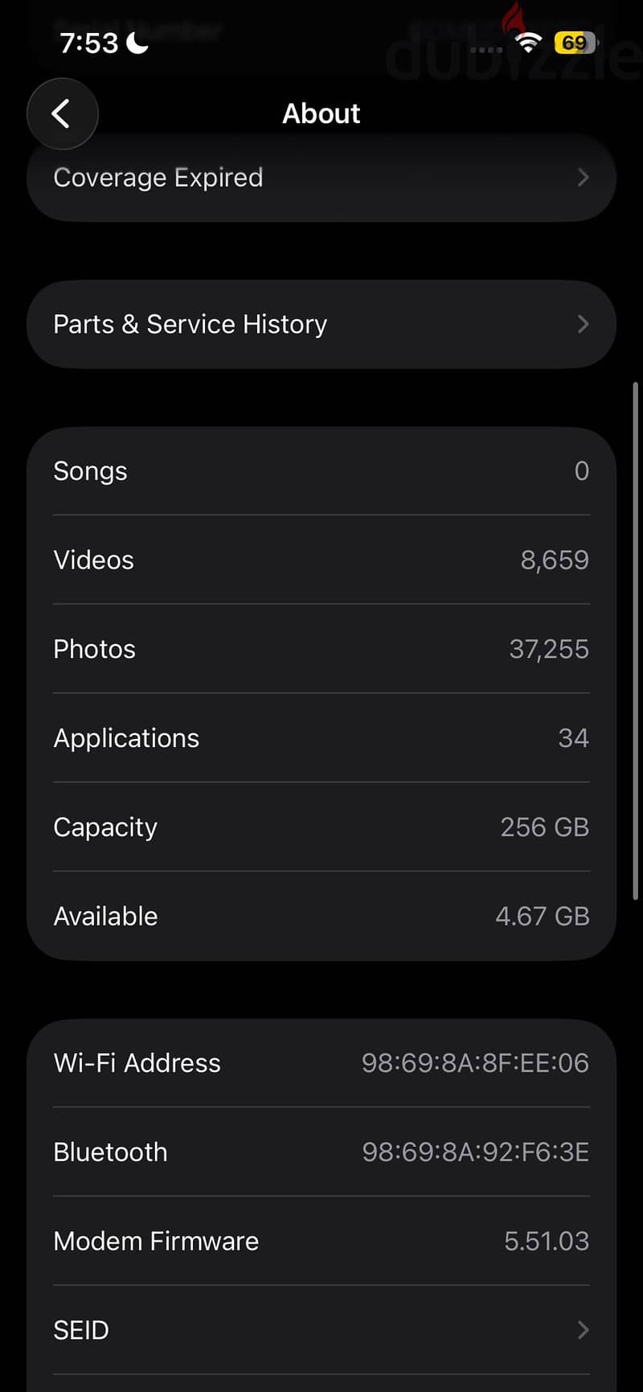Tap the Capacity 256 GB value
This screenshot has width=643, height=1392.
(x=545, y=827)
